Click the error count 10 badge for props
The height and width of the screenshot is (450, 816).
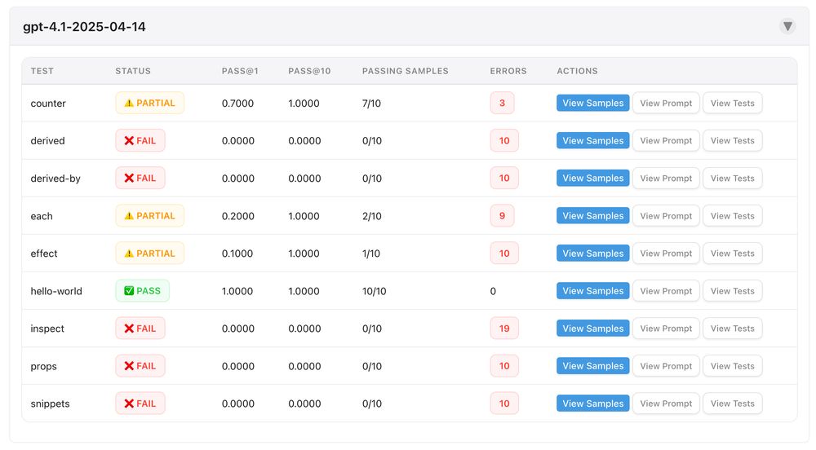pyautogui.click(x=504, y=366)
